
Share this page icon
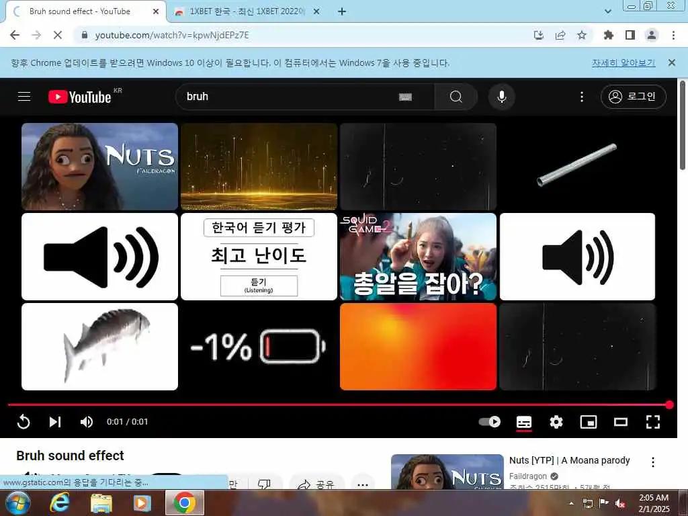[560, 35]
